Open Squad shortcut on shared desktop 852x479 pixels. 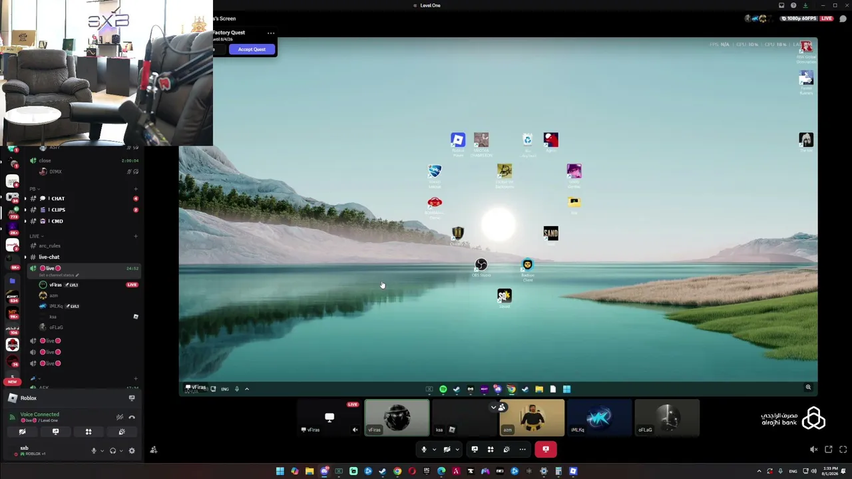pos(505,297)
